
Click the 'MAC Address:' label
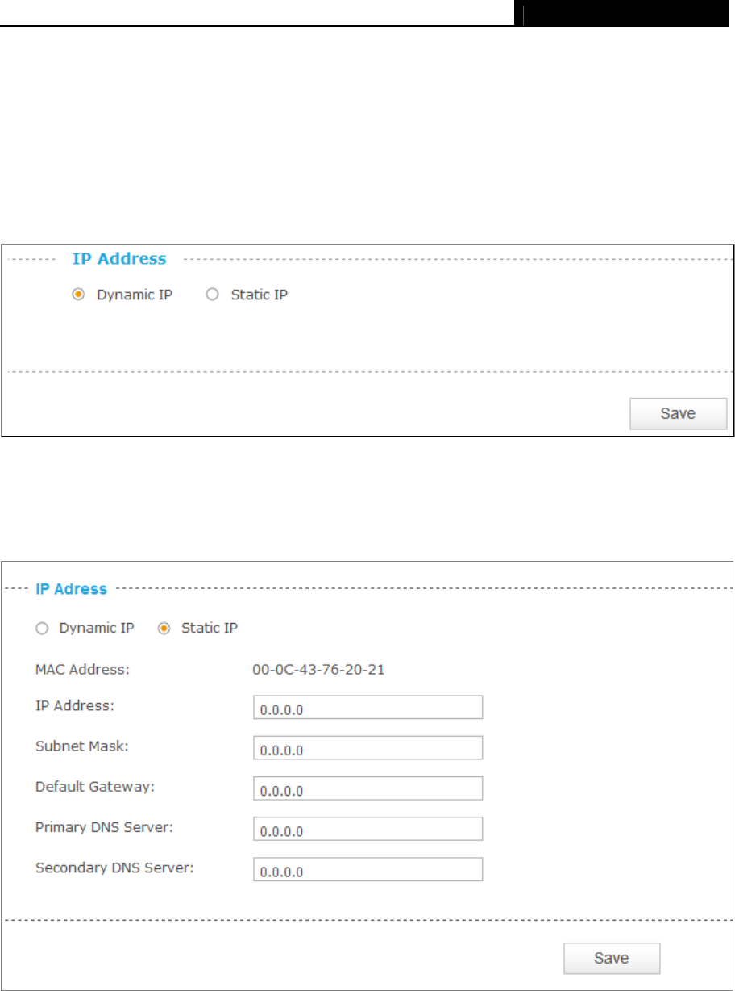coord(83,668)
